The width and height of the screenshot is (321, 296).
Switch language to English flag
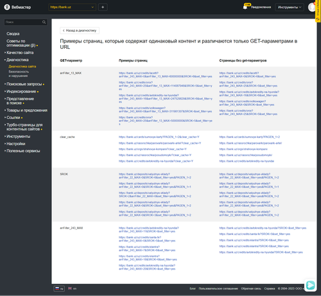tap(73, 288)
